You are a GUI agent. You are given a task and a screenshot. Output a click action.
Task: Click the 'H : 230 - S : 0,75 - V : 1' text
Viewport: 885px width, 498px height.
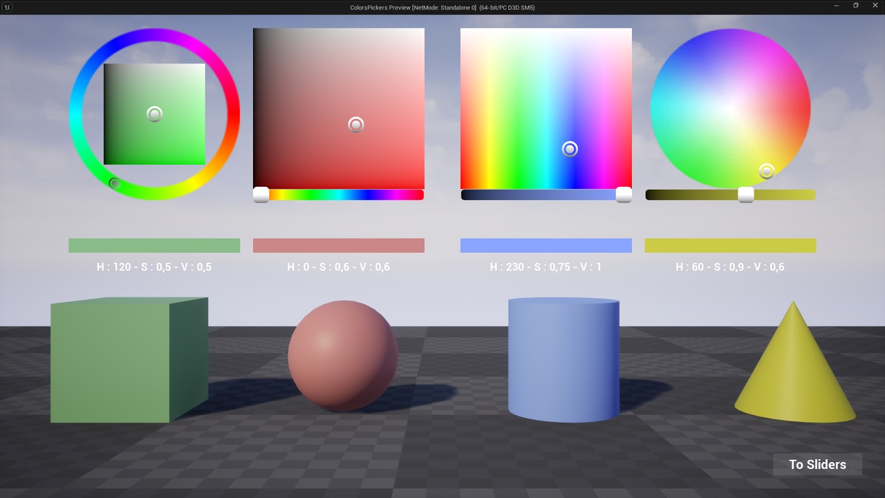click(546, 267)
